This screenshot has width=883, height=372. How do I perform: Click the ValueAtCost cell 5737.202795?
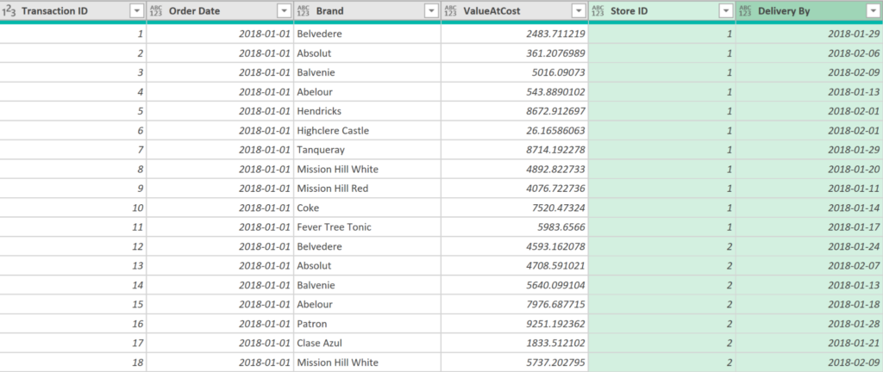point(515,362)
